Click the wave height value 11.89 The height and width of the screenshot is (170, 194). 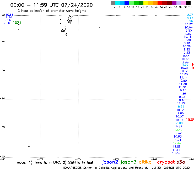177,146
